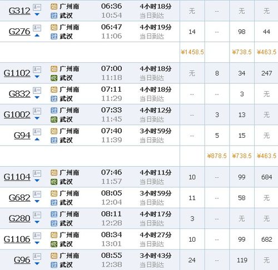
Task: Open the ID card icon for G832
Action: click(37, 91)
